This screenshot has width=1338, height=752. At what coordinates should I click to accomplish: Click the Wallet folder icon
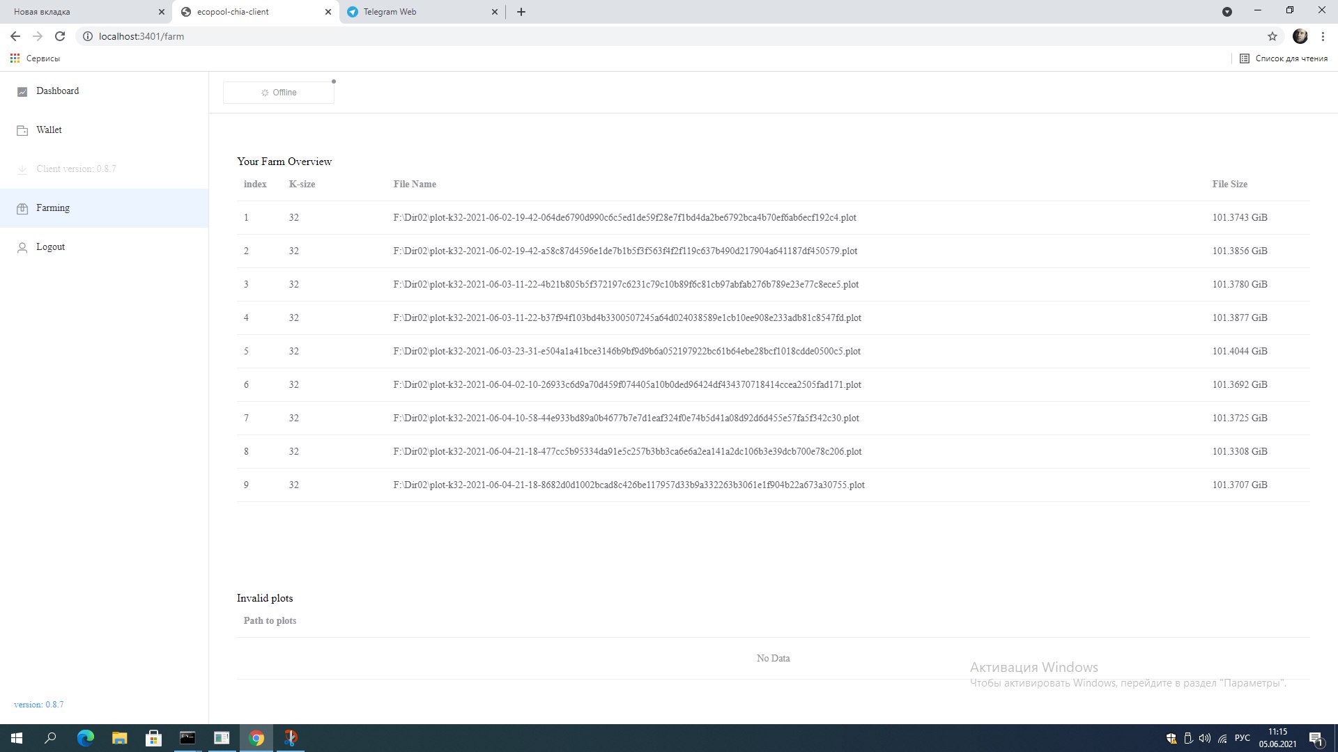click(22, 131)
